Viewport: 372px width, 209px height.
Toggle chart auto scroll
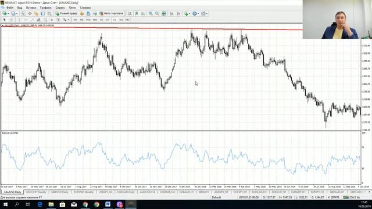coord(172,13)
